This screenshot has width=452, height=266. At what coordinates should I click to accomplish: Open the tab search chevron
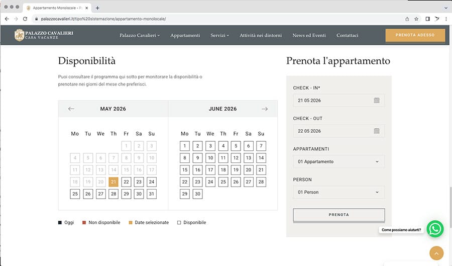click(446, 8)
